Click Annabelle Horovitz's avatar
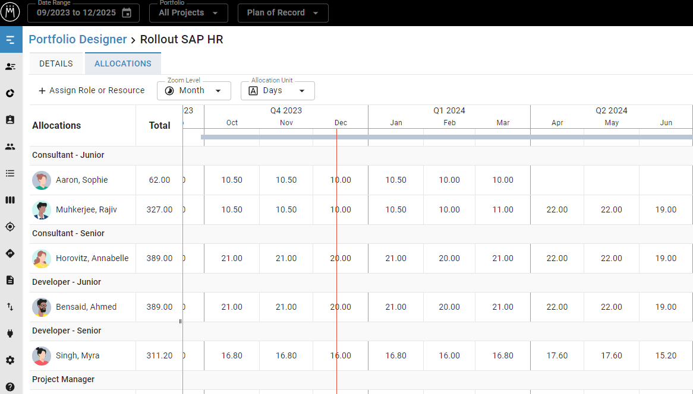 [x=42, y=258]
